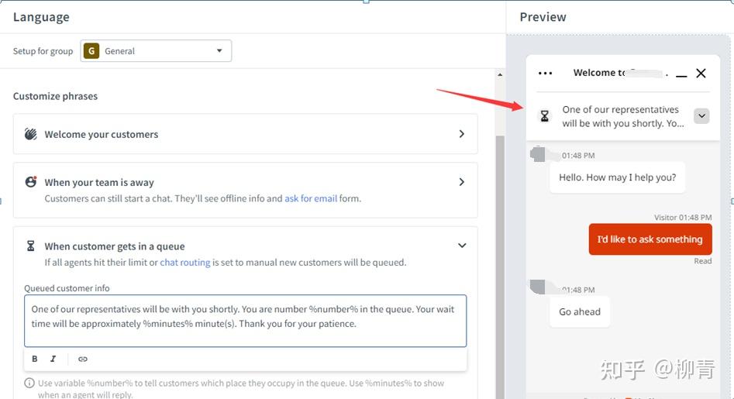
Task: Open the ask for email link
Action: tap(311, 198)
